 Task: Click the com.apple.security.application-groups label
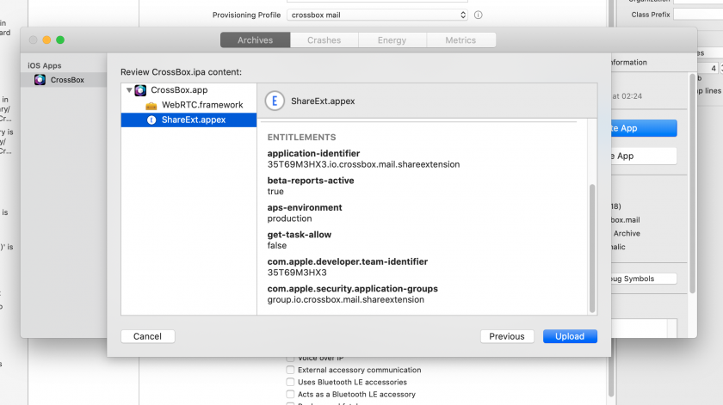[x=353, y=289]
